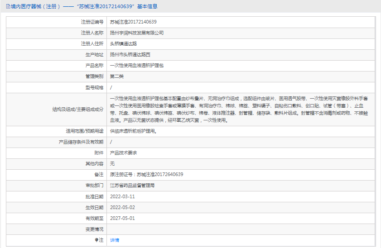This screenshot has height=248, width=381.
Task: Click the 生产地址 label
Action: [x=94, y=55]
